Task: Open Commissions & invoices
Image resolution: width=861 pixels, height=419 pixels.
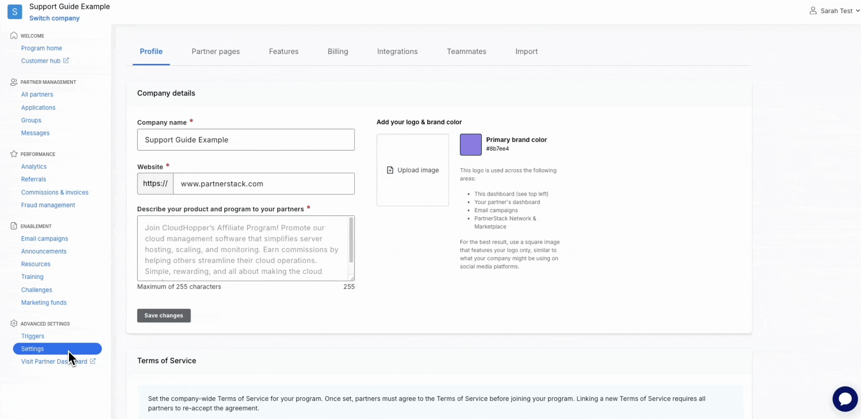Action: [55, 192]
